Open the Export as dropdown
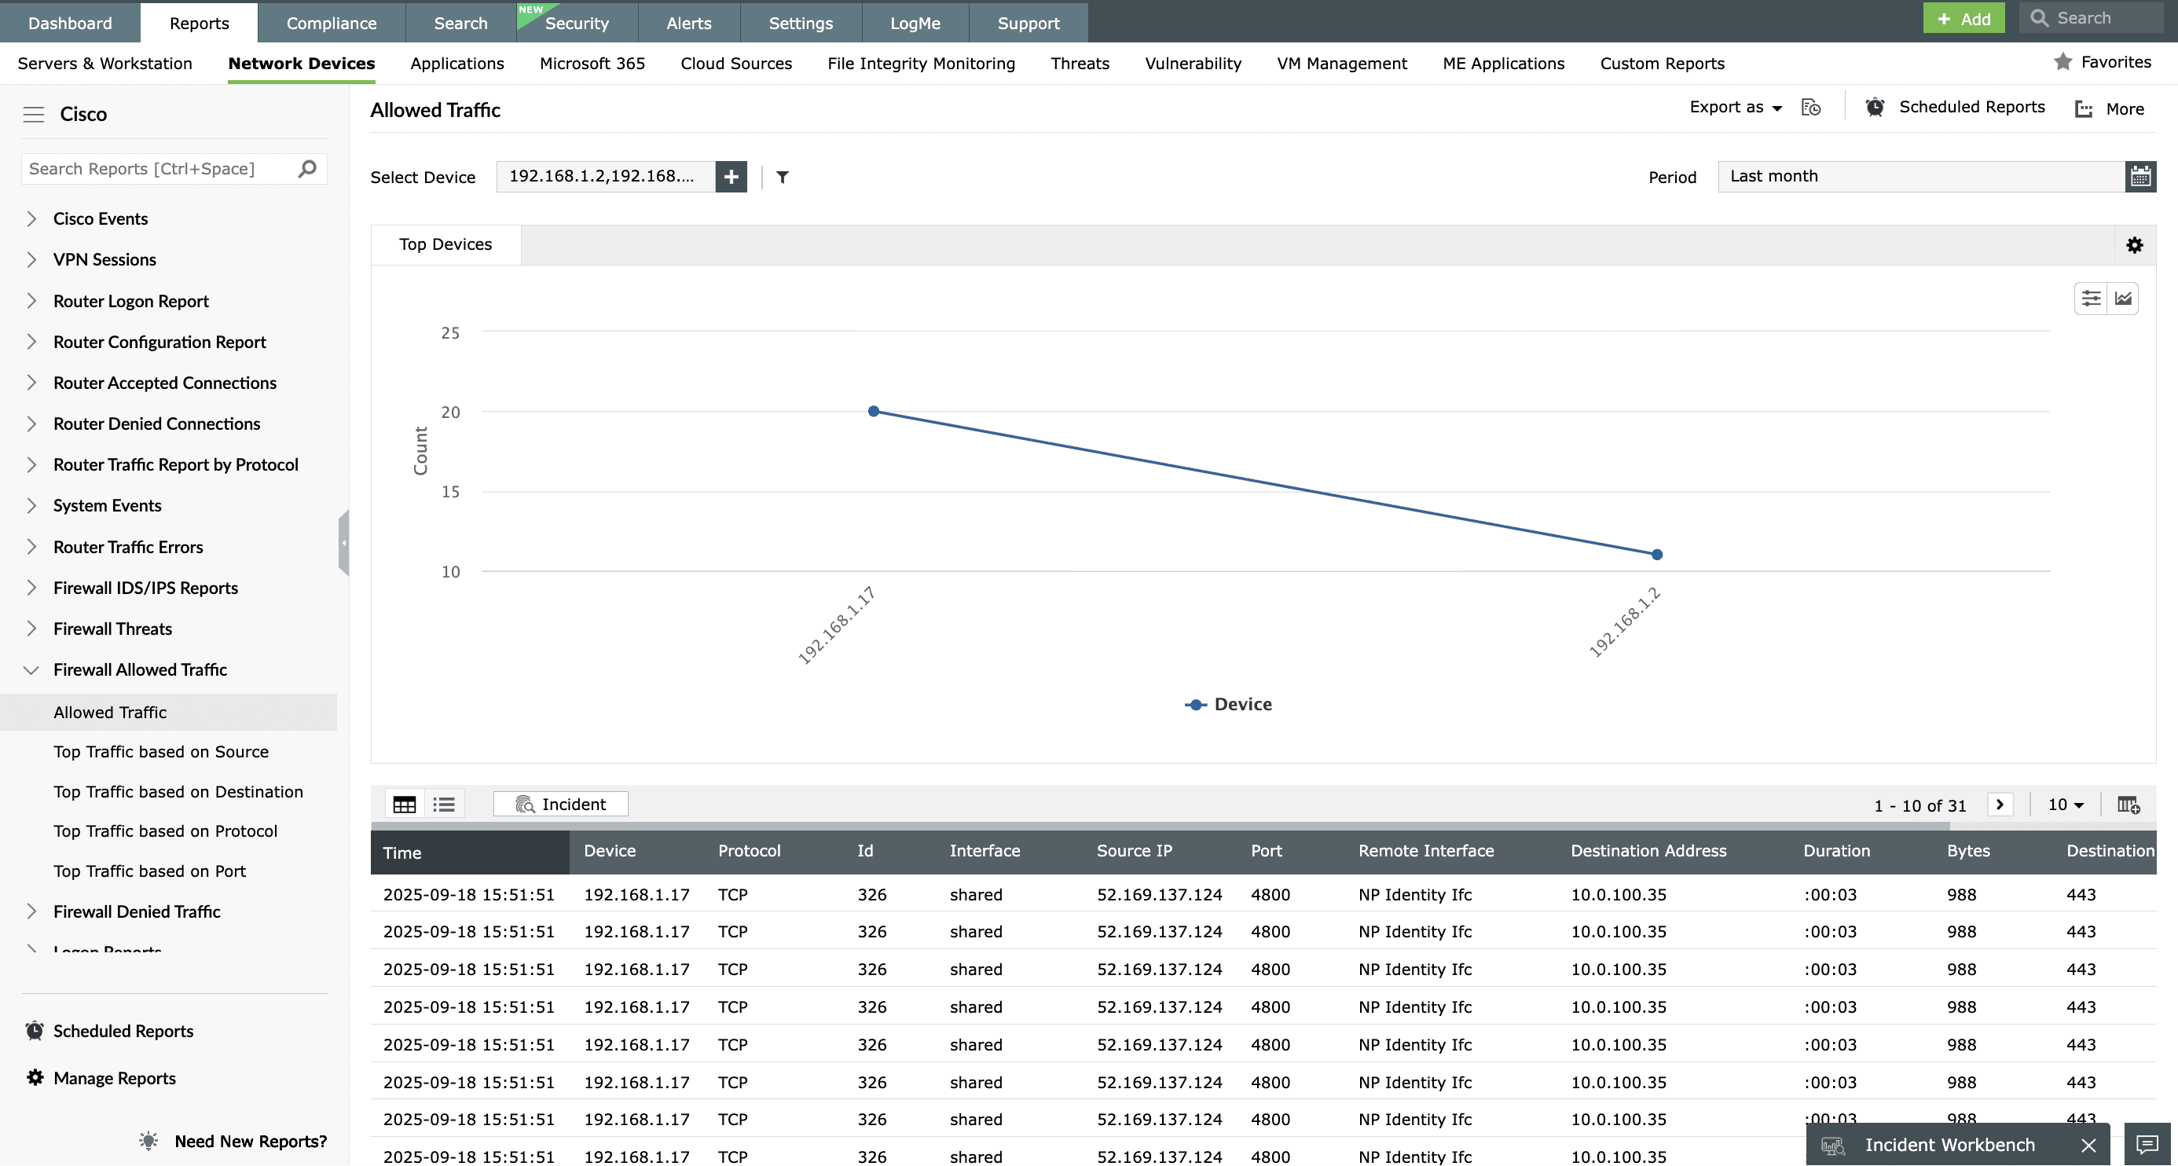Screen dimensions: 2178x1166 click(x=1735, y=108)
